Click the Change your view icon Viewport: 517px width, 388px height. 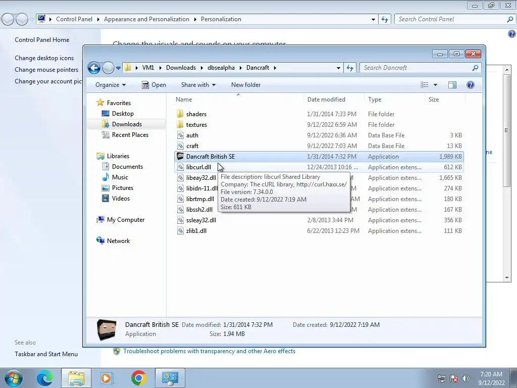point(424,85)
